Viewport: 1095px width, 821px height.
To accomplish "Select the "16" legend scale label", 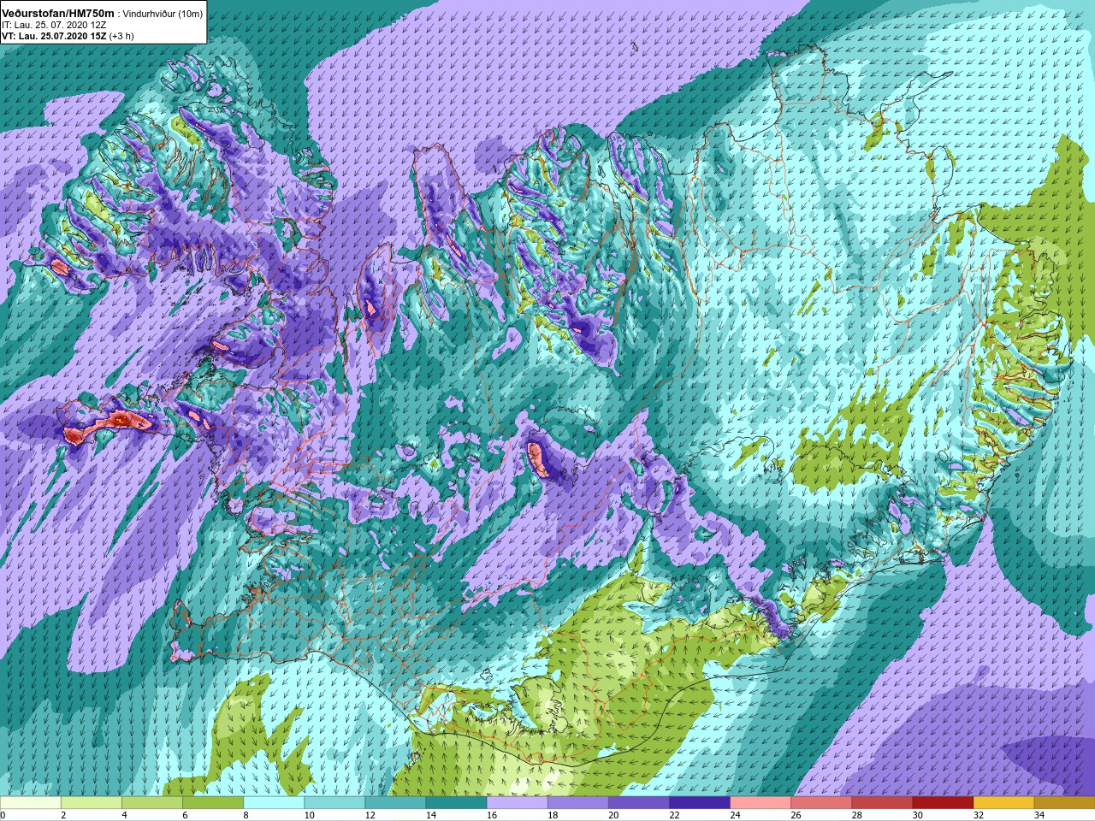I will click(491, 815).
